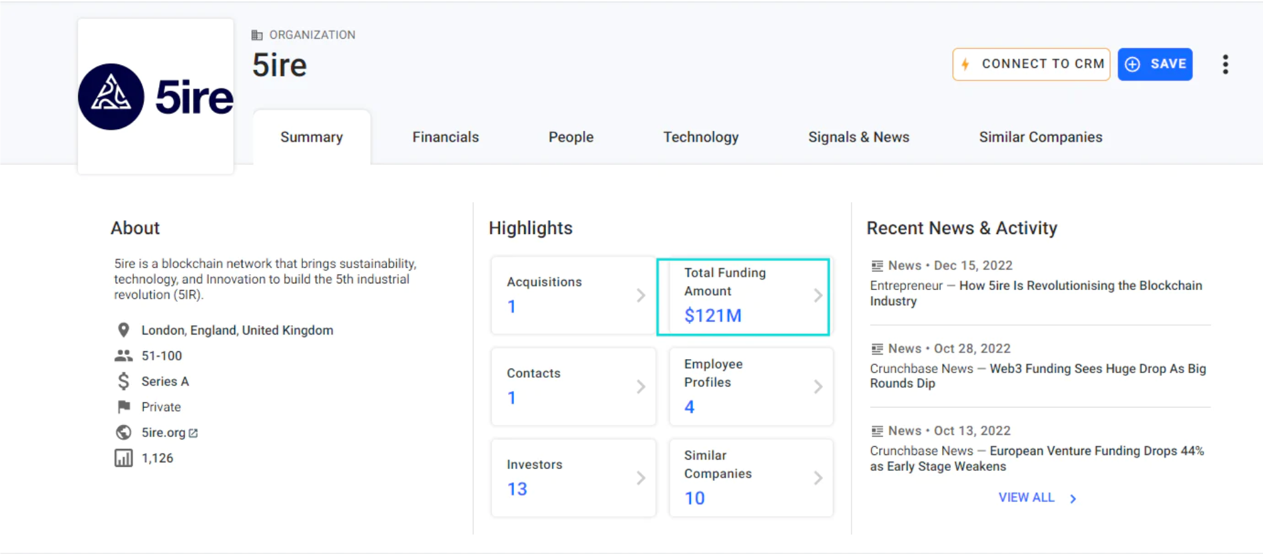The width and height of the screenshot is (1263, 554).
Task: Switch to the Technology tab
Action: (701, 137)
